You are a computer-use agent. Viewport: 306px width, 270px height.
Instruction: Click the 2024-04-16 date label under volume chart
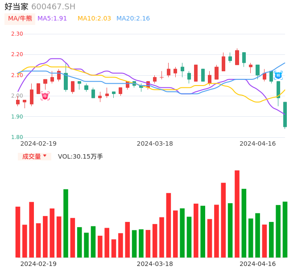257,264
